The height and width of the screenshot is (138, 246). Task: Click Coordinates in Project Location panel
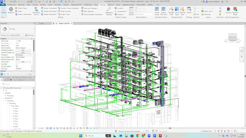tap(120, 11)
